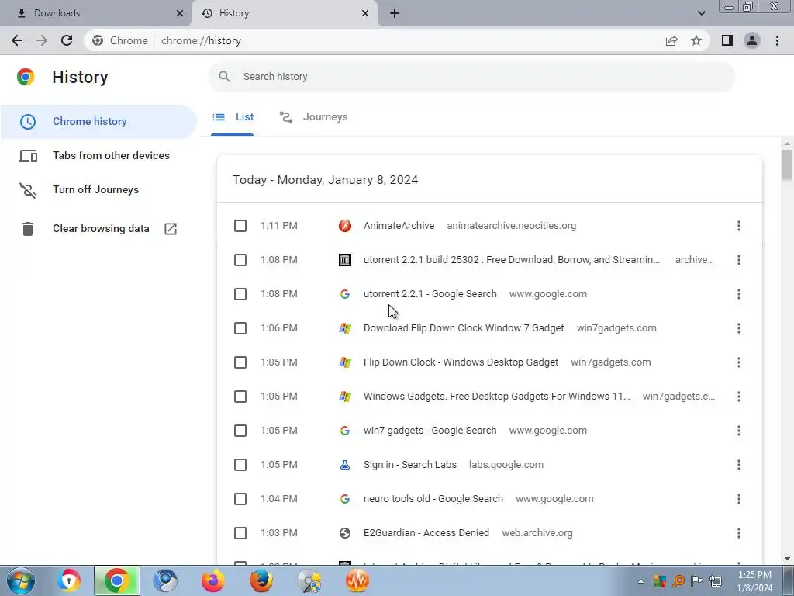
Task: Select the Download Flip Down Clock checkbox
Action: pyautogui.click(x=240, y=328)
